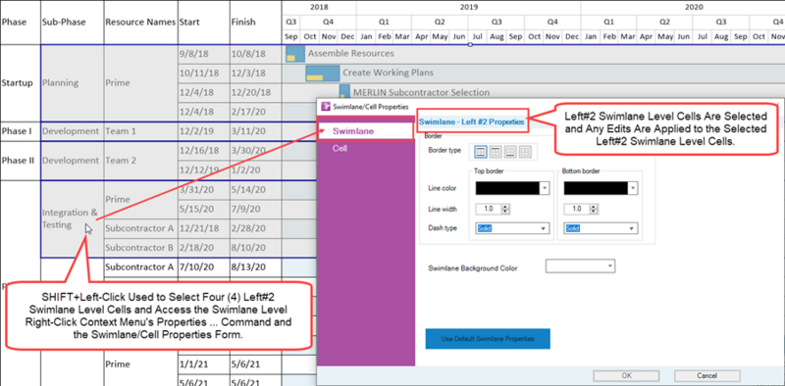This screenshot has height=386, width=785.
Task: Select top-only border type icon
Action: [x=495, y=152]
